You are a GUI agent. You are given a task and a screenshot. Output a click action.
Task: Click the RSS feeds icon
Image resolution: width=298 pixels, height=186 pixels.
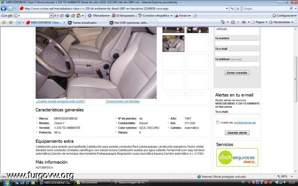click(x=233, y=22)
